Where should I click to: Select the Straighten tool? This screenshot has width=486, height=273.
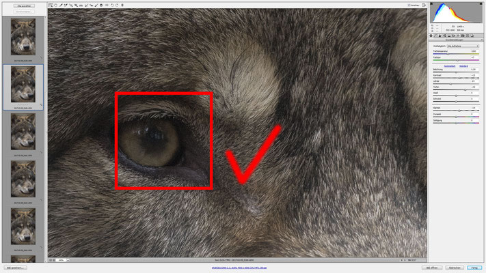click(x=81, y=5)
